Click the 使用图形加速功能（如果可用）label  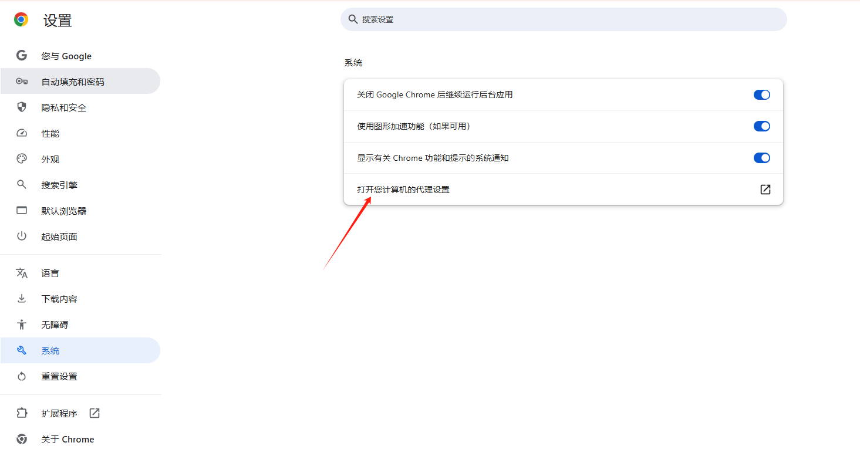[x=416, y=126]
